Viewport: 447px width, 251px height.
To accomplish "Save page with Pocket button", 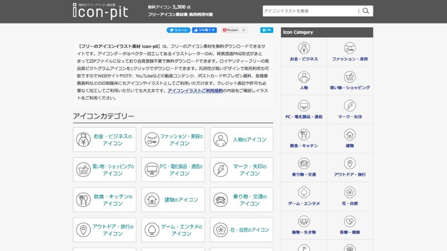I will click(x=234, y=30).
